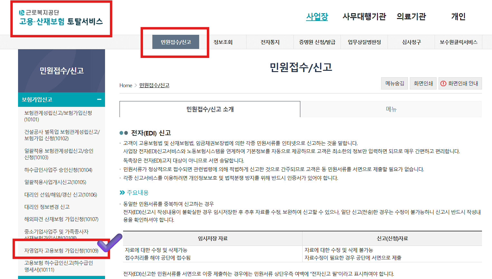The width and height of the screenshot is (492, 279).
Task: Open the 증명원 신청/발급 section
Action: (317, 42)
